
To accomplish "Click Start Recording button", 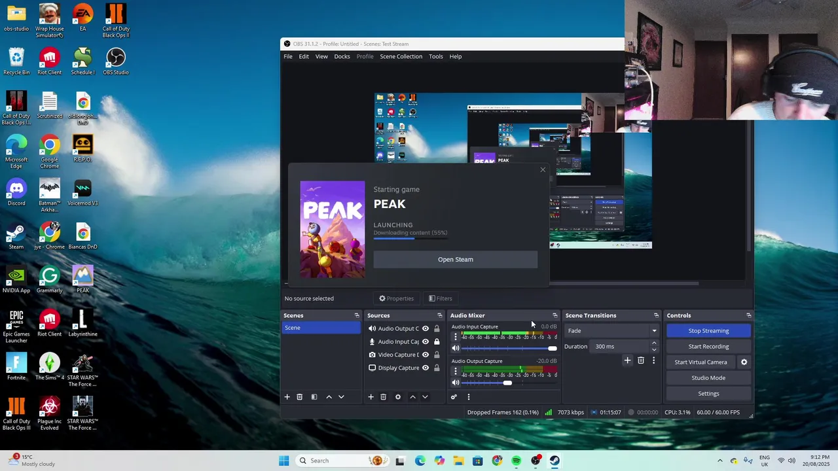I will click(x=708, y=347).
